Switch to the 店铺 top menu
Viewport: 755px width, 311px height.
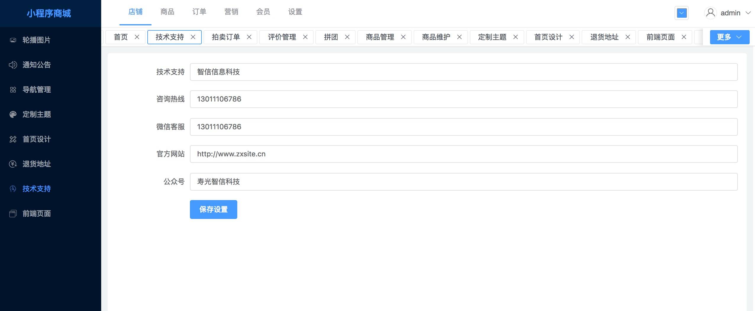[x=135, y=12]
